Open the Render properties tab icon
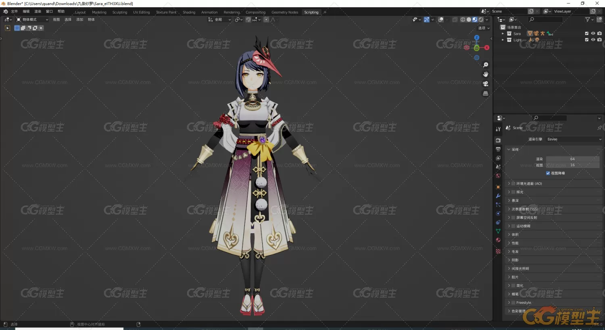 tap(498, 140)
